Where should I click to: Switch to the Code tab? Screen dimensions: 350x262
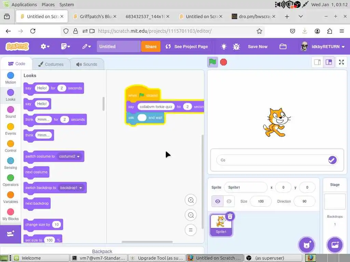(17, 64)
